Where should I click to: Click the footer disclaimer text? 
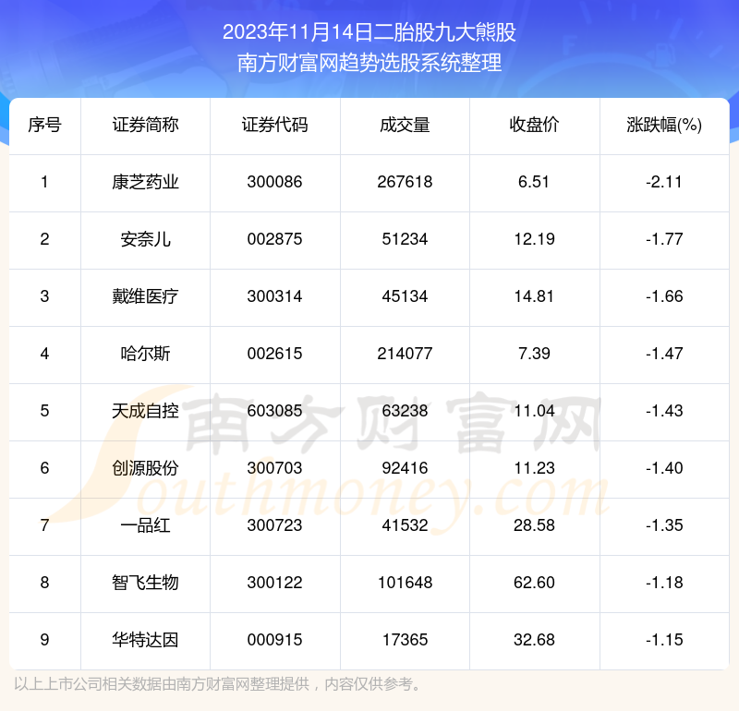point(219,684)
